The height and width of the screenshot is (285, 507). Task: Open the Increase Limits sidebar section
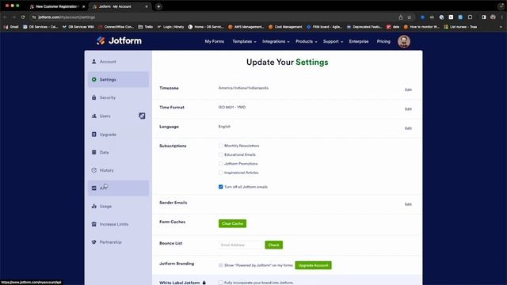click(118, 224)
